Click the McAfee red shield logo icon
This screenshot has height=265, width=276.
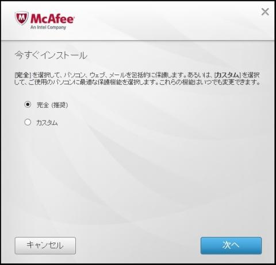pyautogui.click(x=22, y=18)
